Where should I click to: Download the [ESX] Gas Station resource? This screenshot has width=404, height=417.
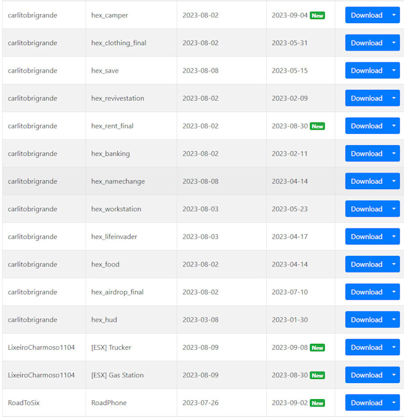pos(367,375)
